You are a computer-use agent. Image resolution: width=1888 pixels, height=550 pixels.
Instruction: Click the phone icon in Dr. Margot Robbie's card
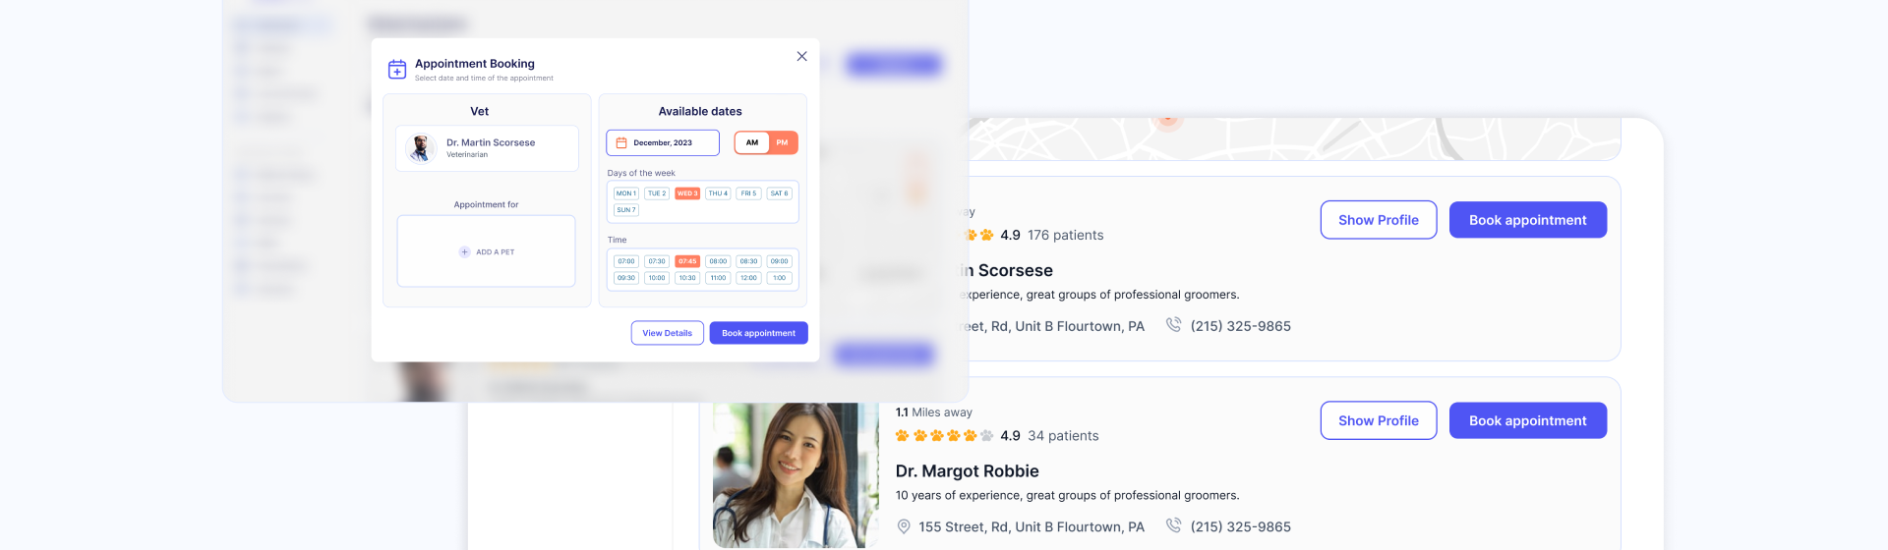(x=1173, y=525)
